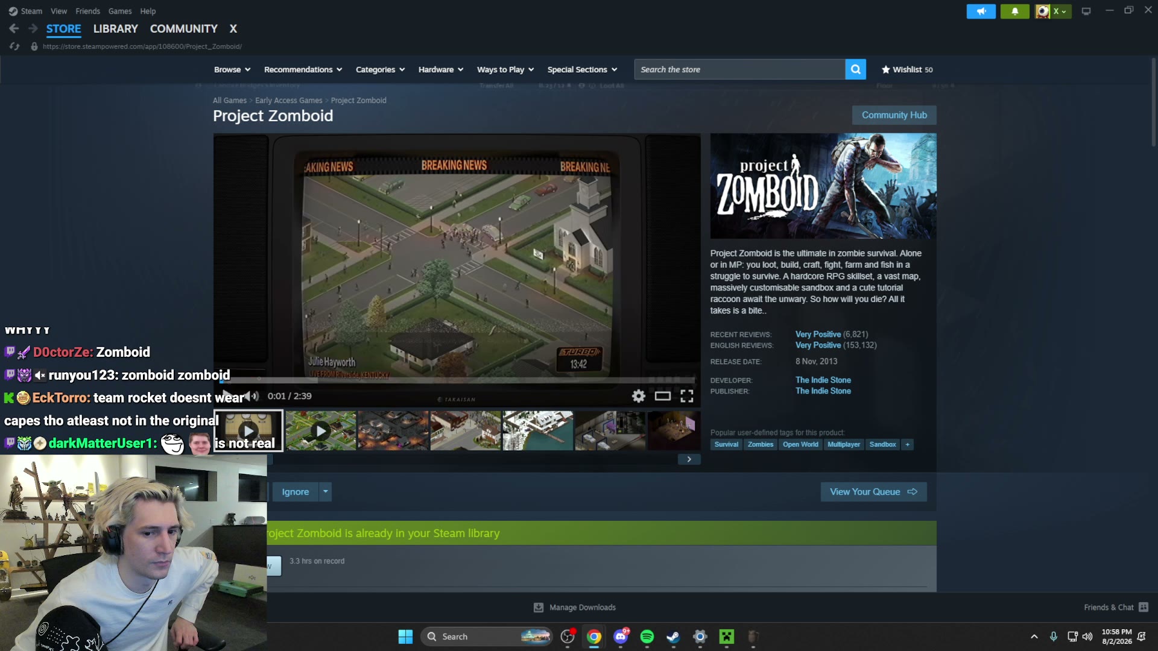Click the microphone icon in system tray
1158x651 pixels.
(x=1054, y=637)
